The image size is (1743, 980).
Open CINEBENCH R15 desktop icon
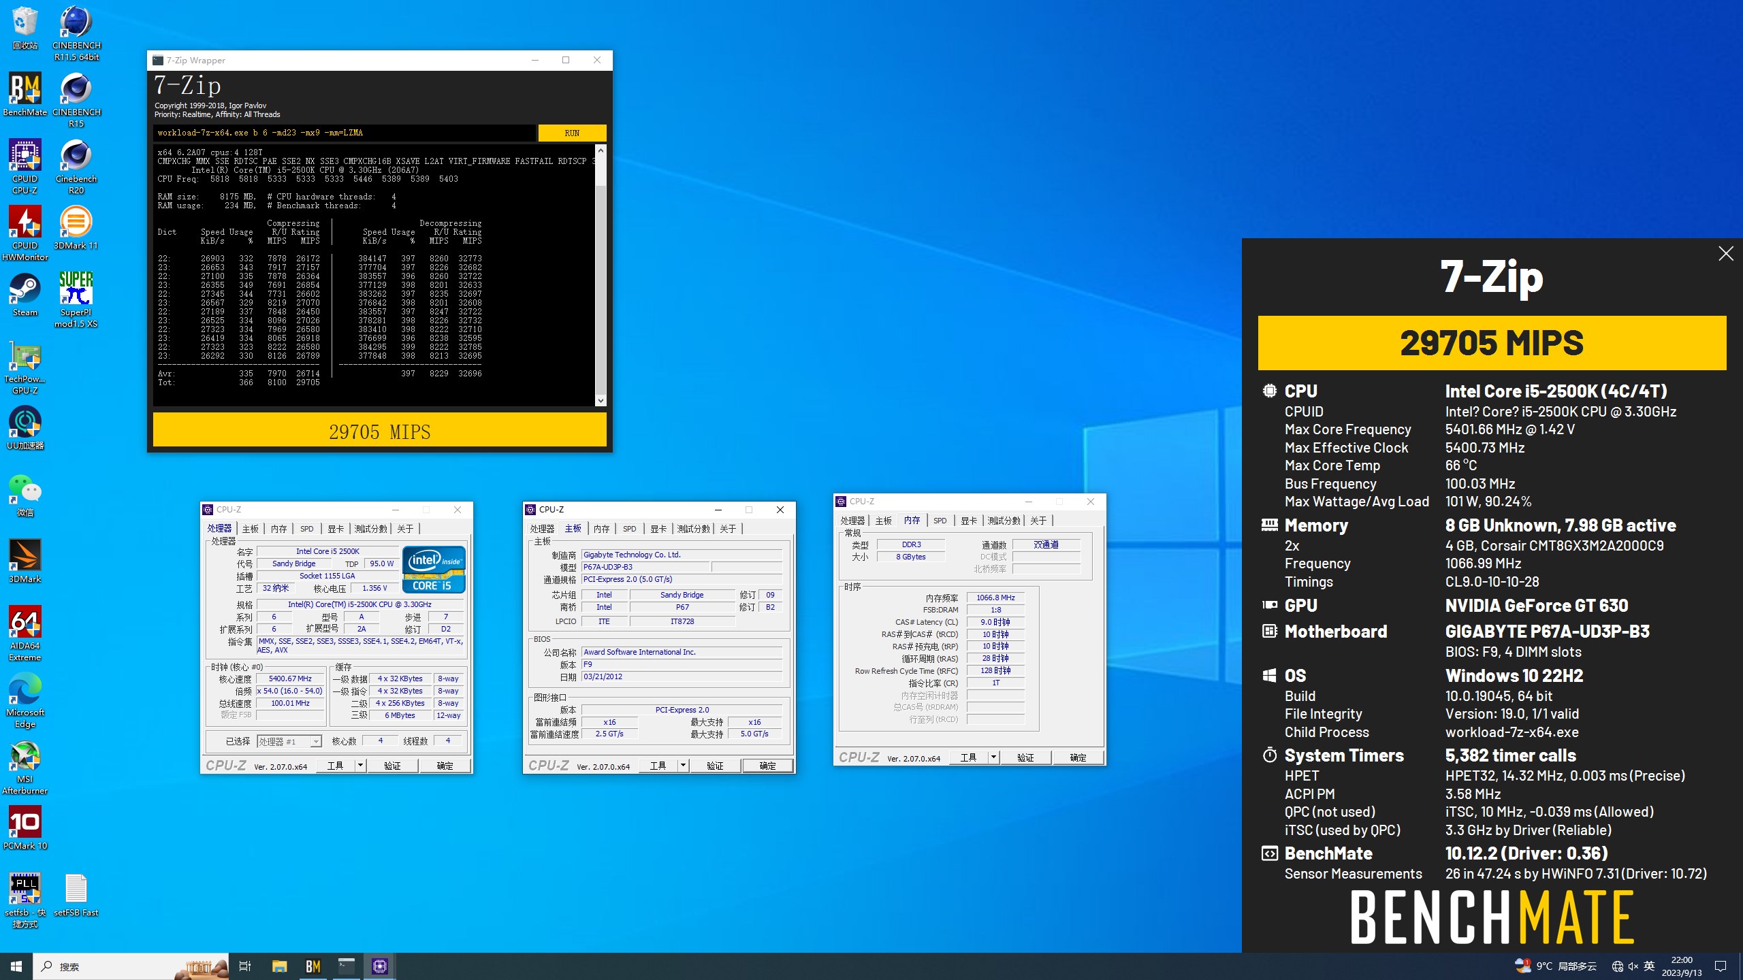tap(76, 100)
